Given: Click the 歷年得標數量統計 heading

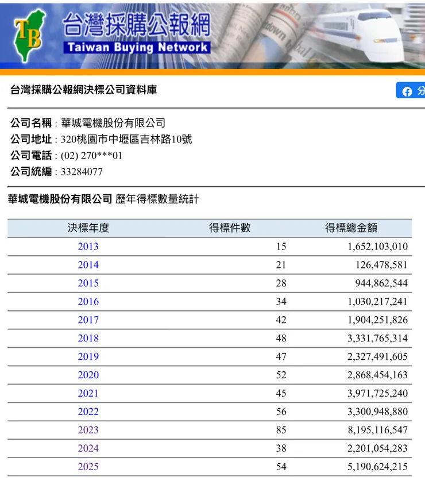Looking at the screenshot, I should [157, 199].
